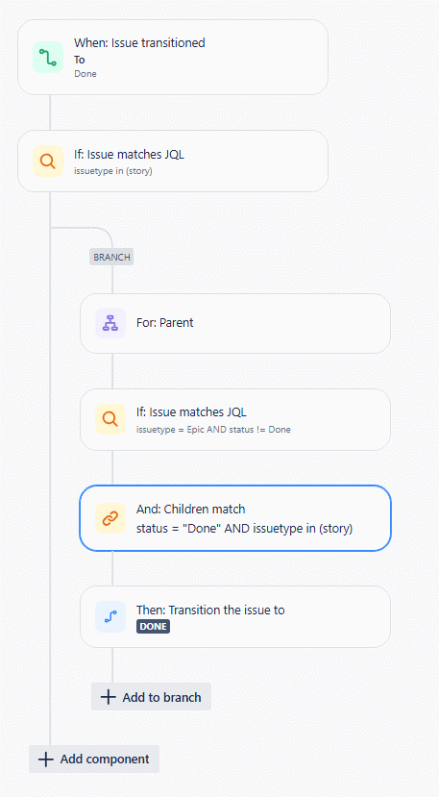Click the chain link icon on Children match
Screen dimensions: 439x797
point(110,518)
